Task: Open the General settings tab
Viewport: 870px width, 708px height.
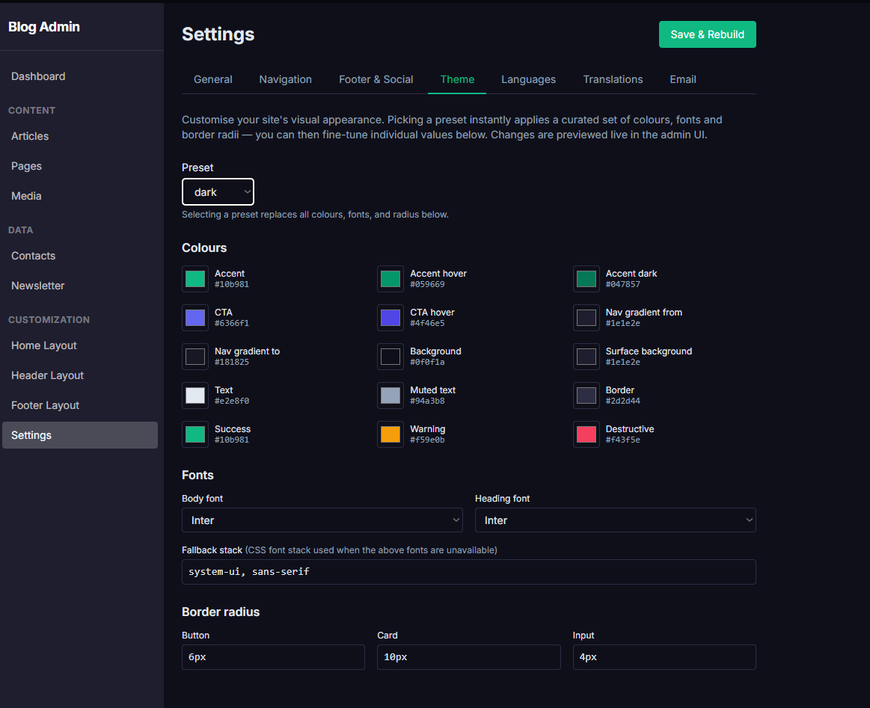Action: [x=213, y=79]
